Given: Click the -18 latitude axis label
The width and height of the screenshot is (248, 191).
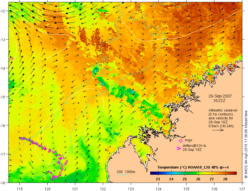Looking at the screenshot, I should pos(3,183).
